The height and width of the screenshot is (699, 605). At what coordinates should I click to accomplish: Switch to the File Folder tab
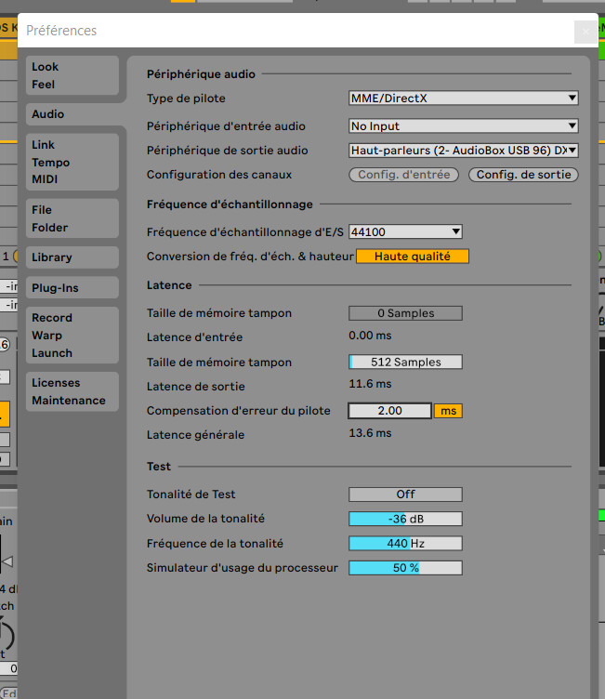(72, 218)
